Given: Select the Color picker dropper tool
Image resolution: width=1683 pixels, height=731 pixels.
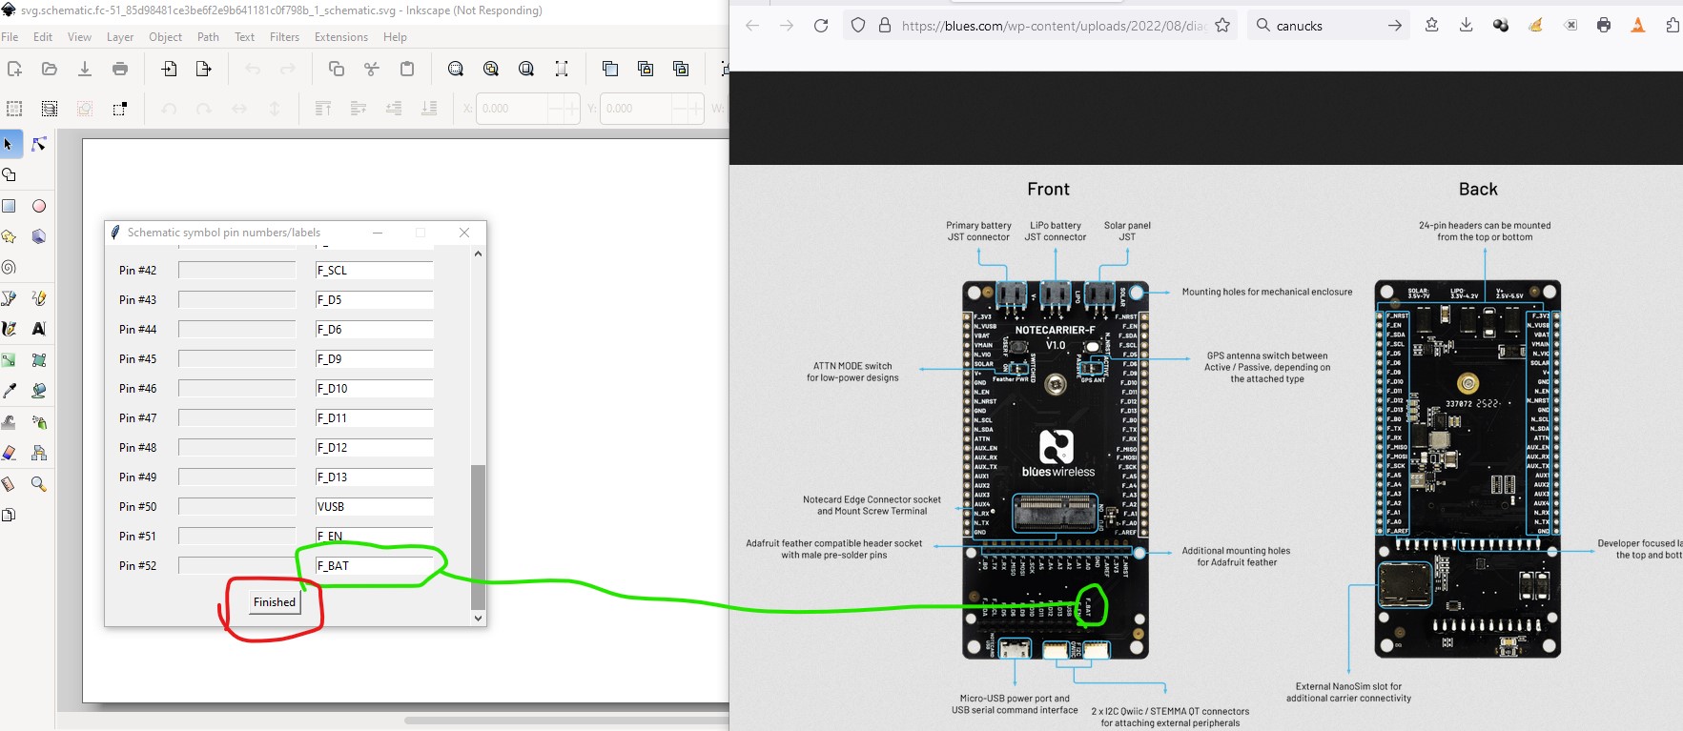Looking at the screenshot, I should pos(9,391).
